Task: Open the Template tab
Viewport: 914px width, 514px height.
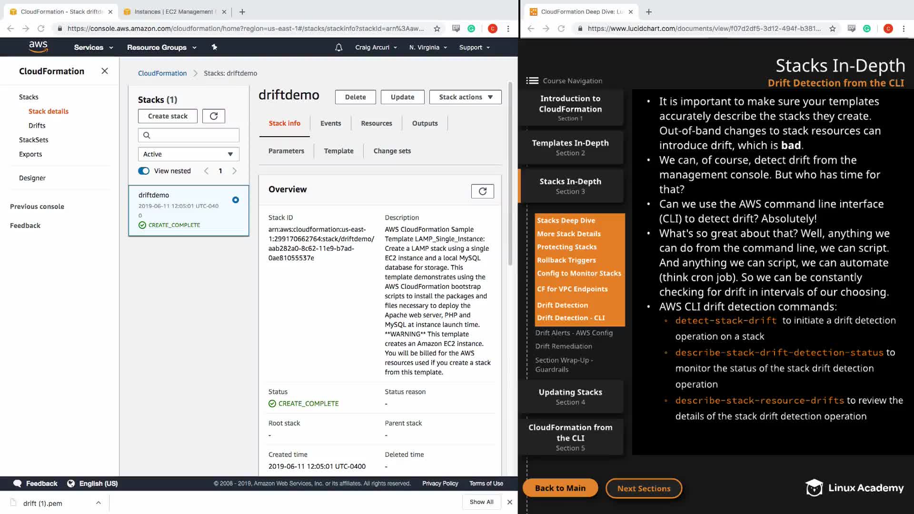Action: (338, 151)
